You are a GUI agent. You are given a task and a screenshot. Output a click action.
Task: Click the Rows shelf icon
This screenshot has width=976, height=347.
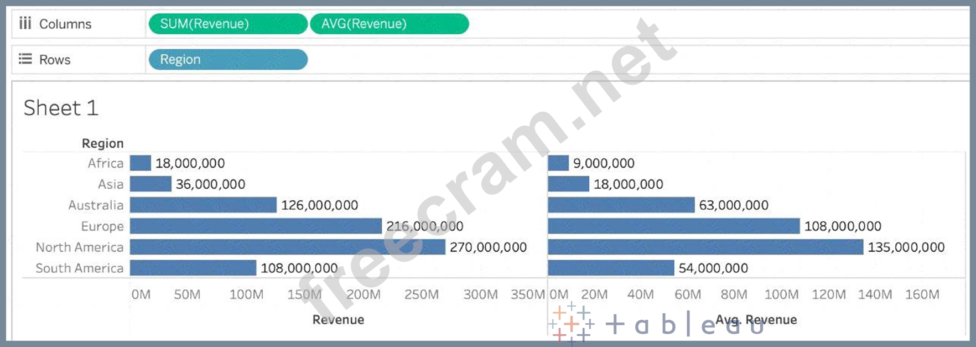(25, 59)
